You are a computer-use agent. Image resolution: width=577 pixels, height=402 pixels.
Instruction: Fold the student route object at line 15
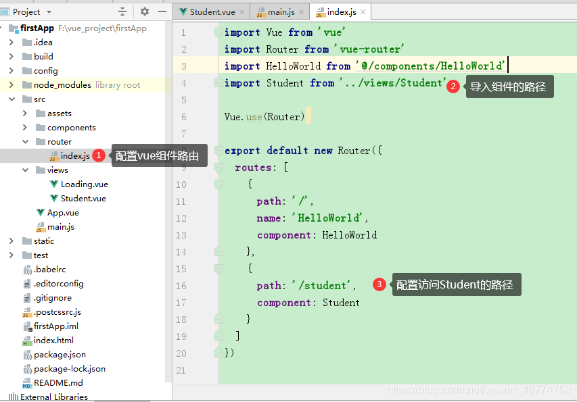pos(218,269)
